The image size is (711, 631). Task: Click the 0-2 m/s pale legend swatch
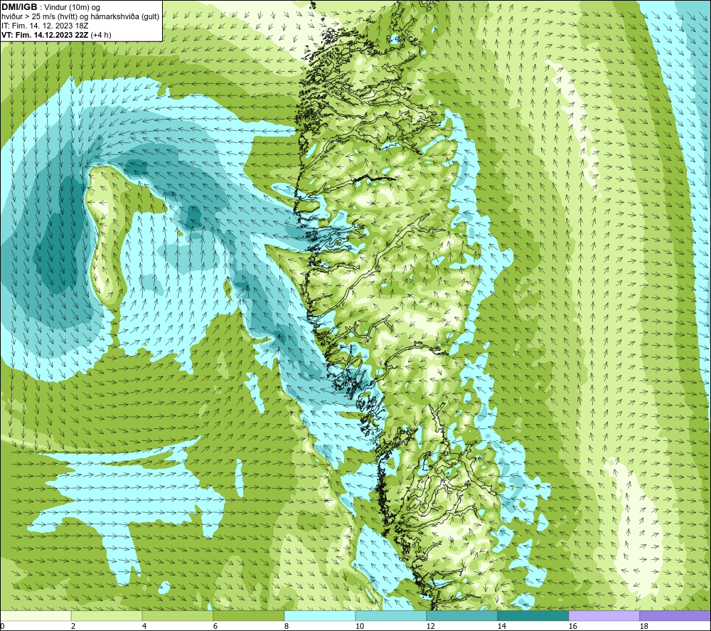(x=36, y=616)
